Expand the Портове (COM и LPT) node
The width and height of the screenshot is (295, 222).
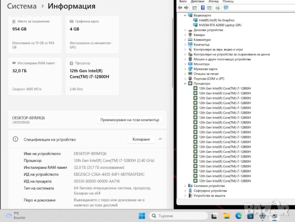[185, 79]
